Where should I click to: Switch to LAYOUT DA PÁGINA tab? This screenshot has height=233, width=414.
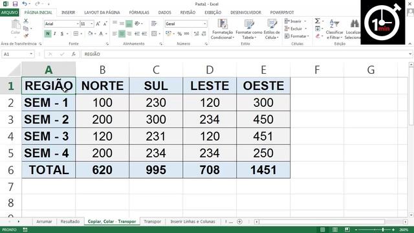(102, 12)
